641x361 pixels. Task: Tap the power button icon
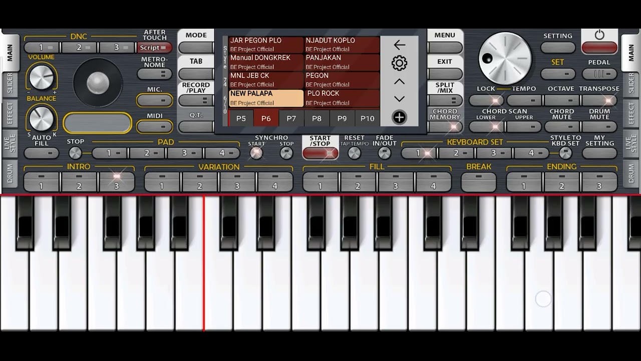599,35
